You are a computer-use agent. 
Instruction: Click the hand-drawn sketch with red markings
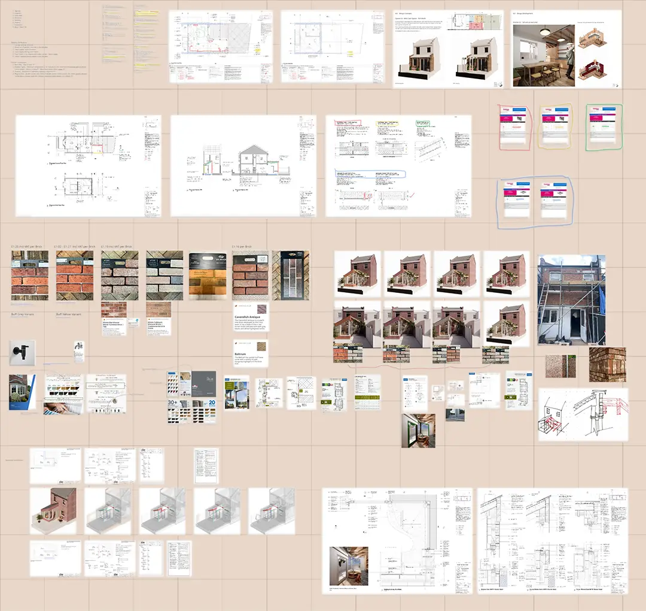[x=583, y=414]
